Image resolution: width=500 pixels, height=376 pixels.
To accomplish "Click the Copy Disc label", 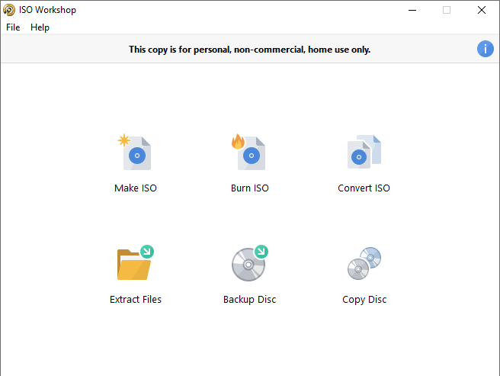I will point(364,300).
